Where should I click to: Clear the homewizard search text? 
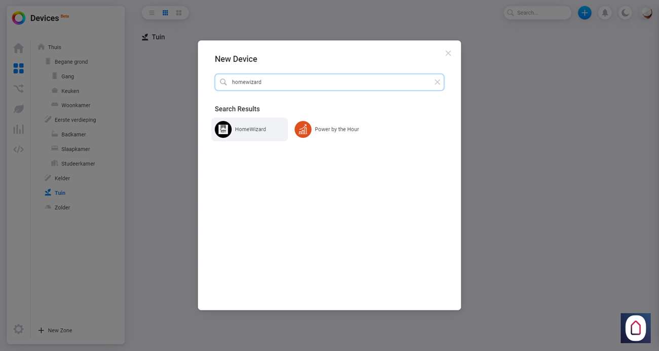[x=437, y=82]
